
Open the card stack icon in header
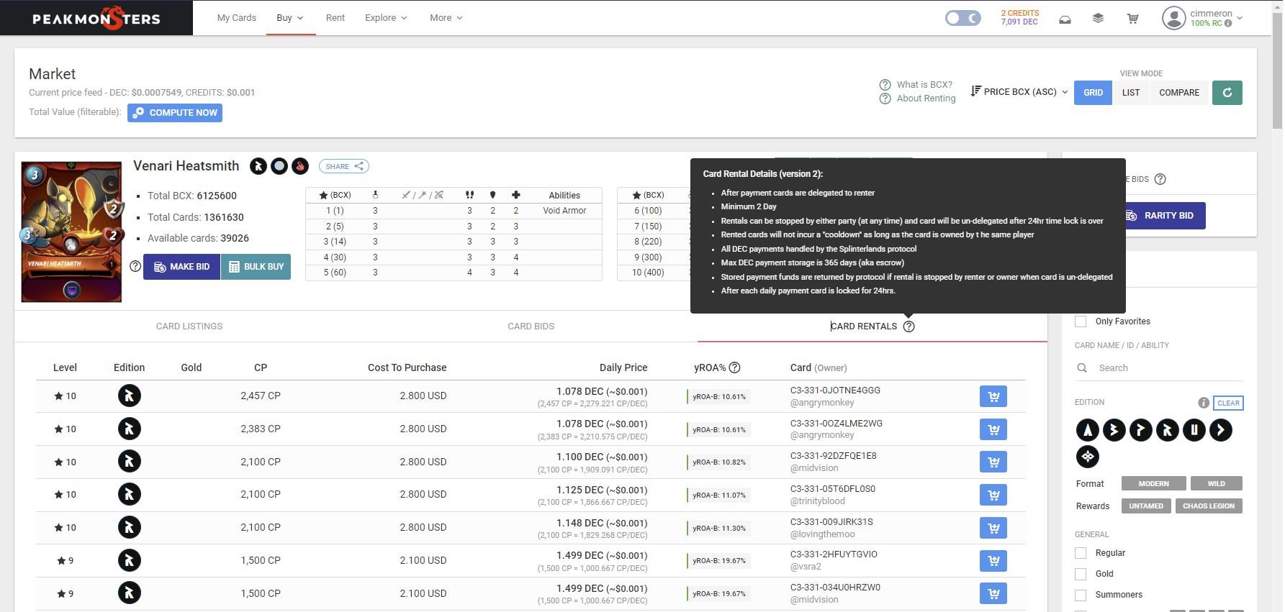click(x=1098, y=19)
